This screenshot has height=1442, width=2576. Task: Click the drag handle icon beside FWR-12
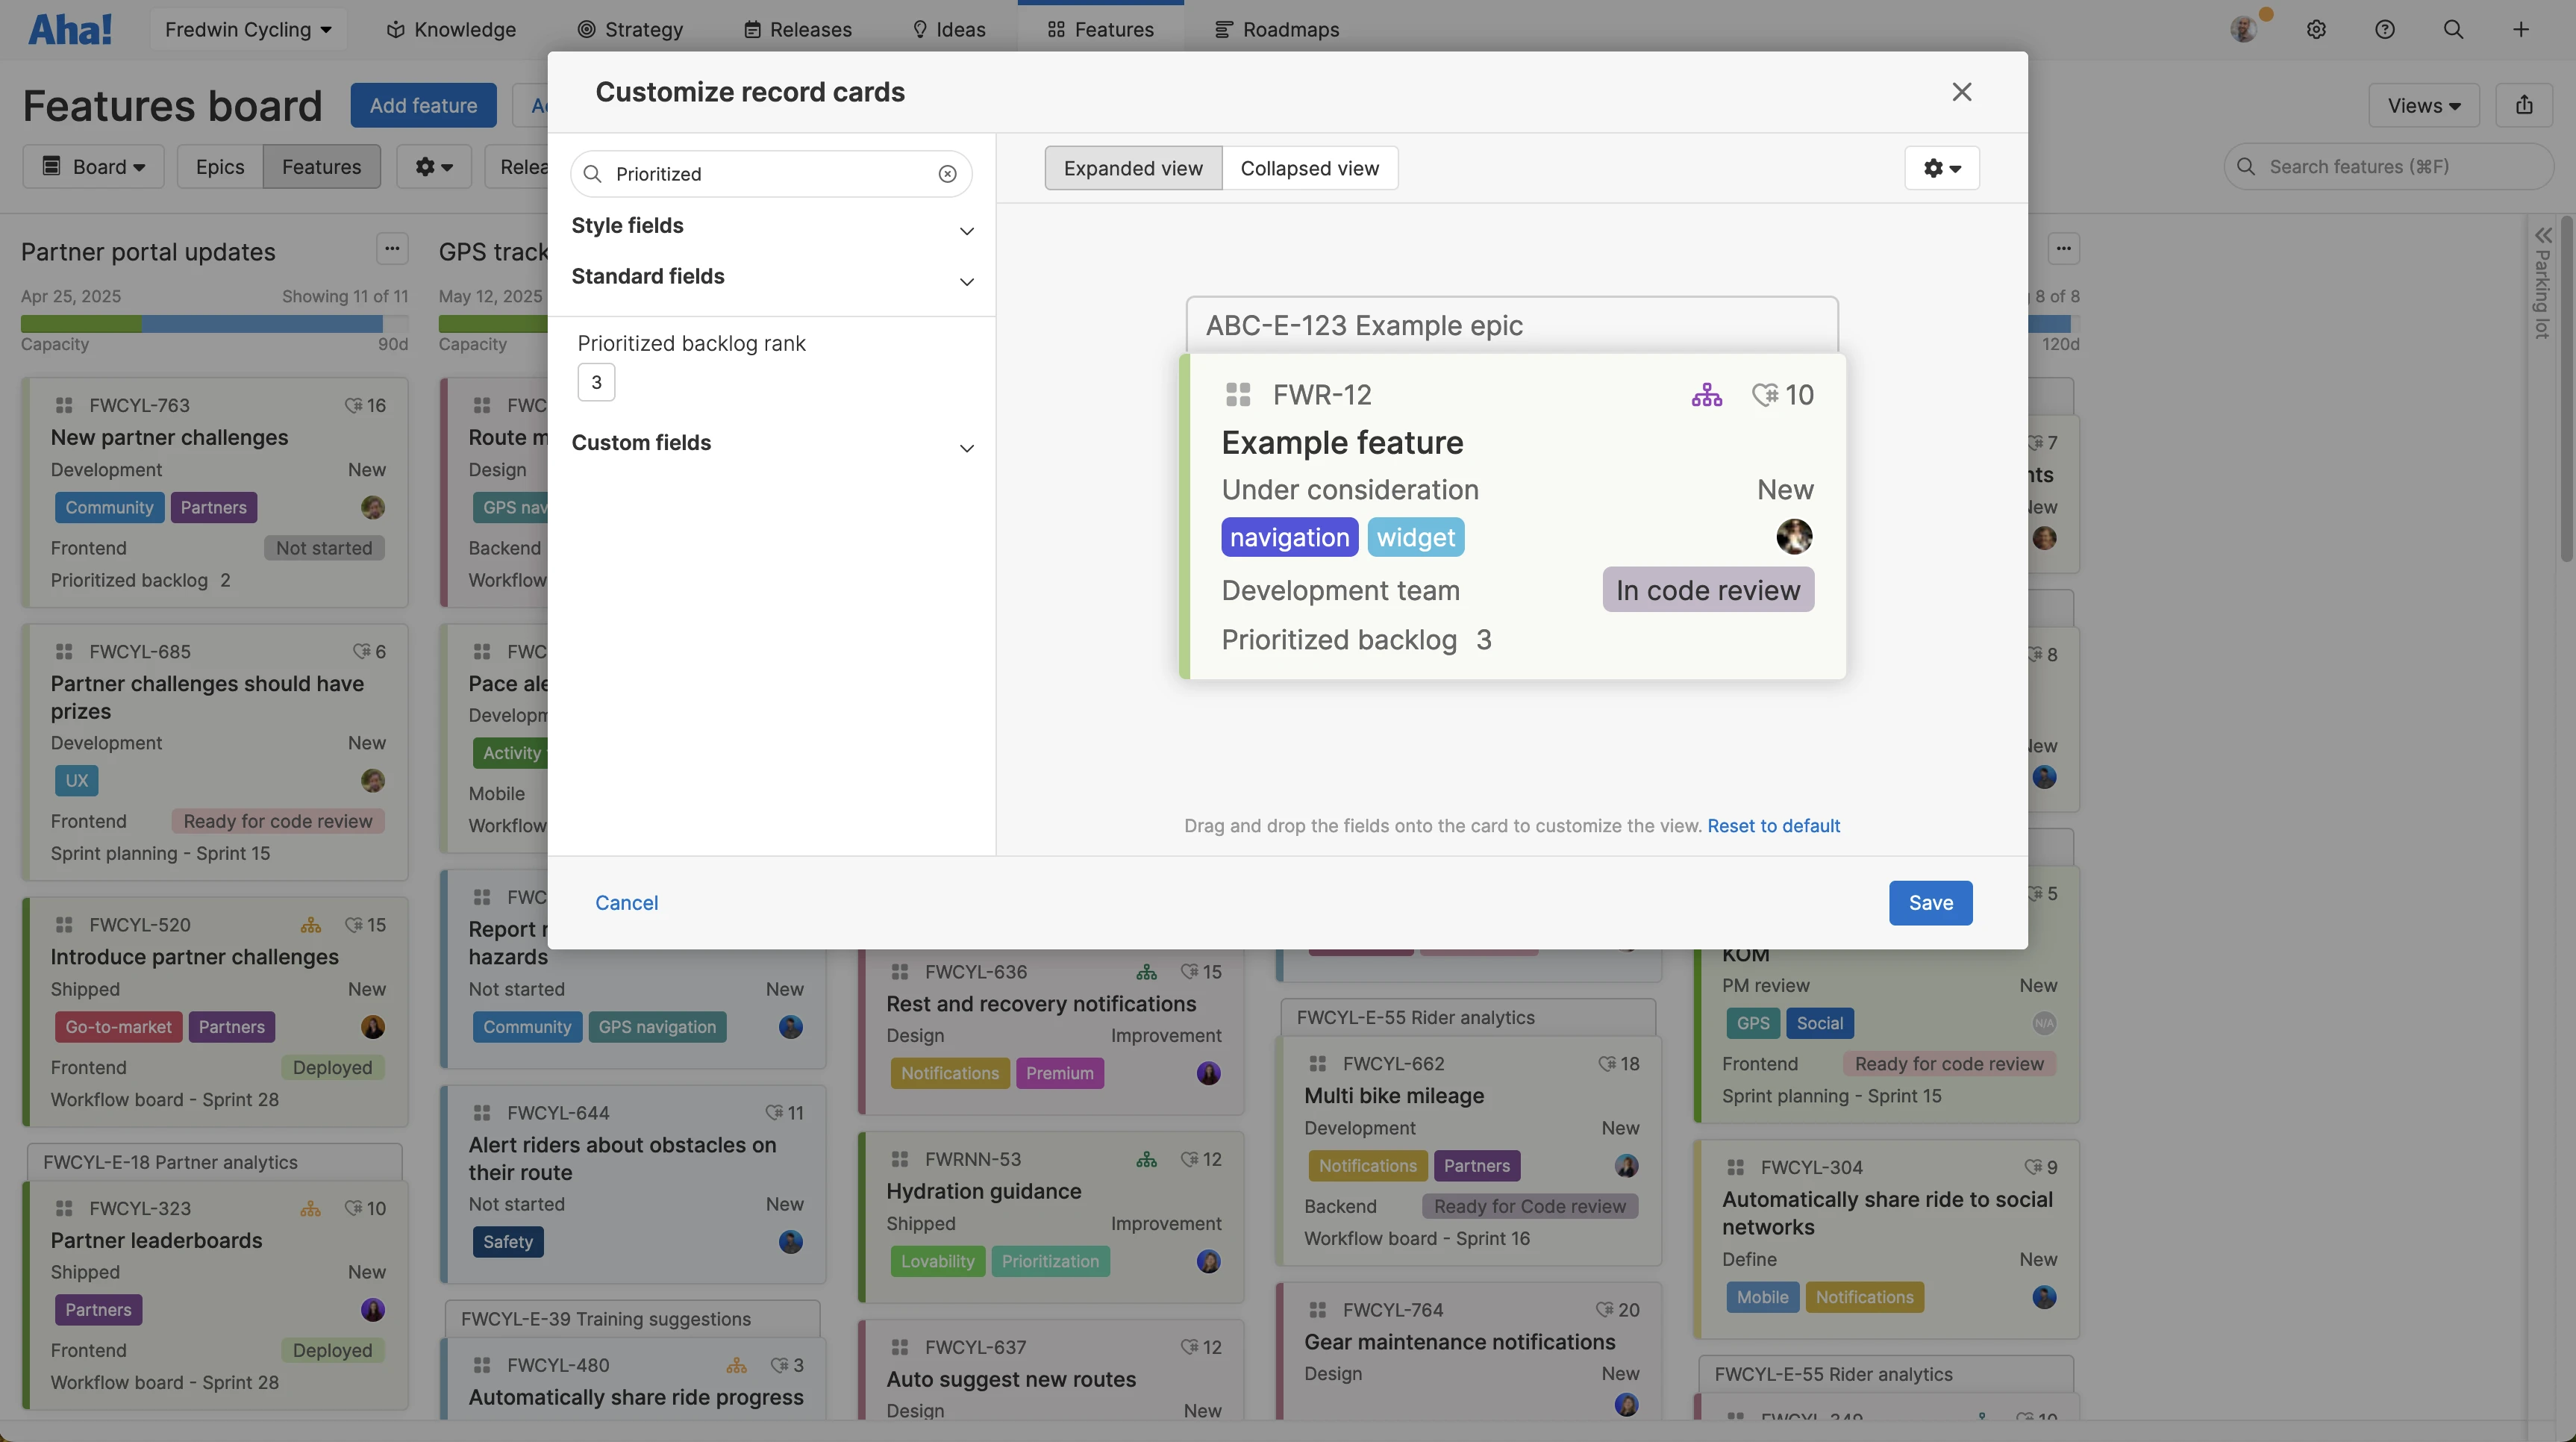[x=1238, y=395]
